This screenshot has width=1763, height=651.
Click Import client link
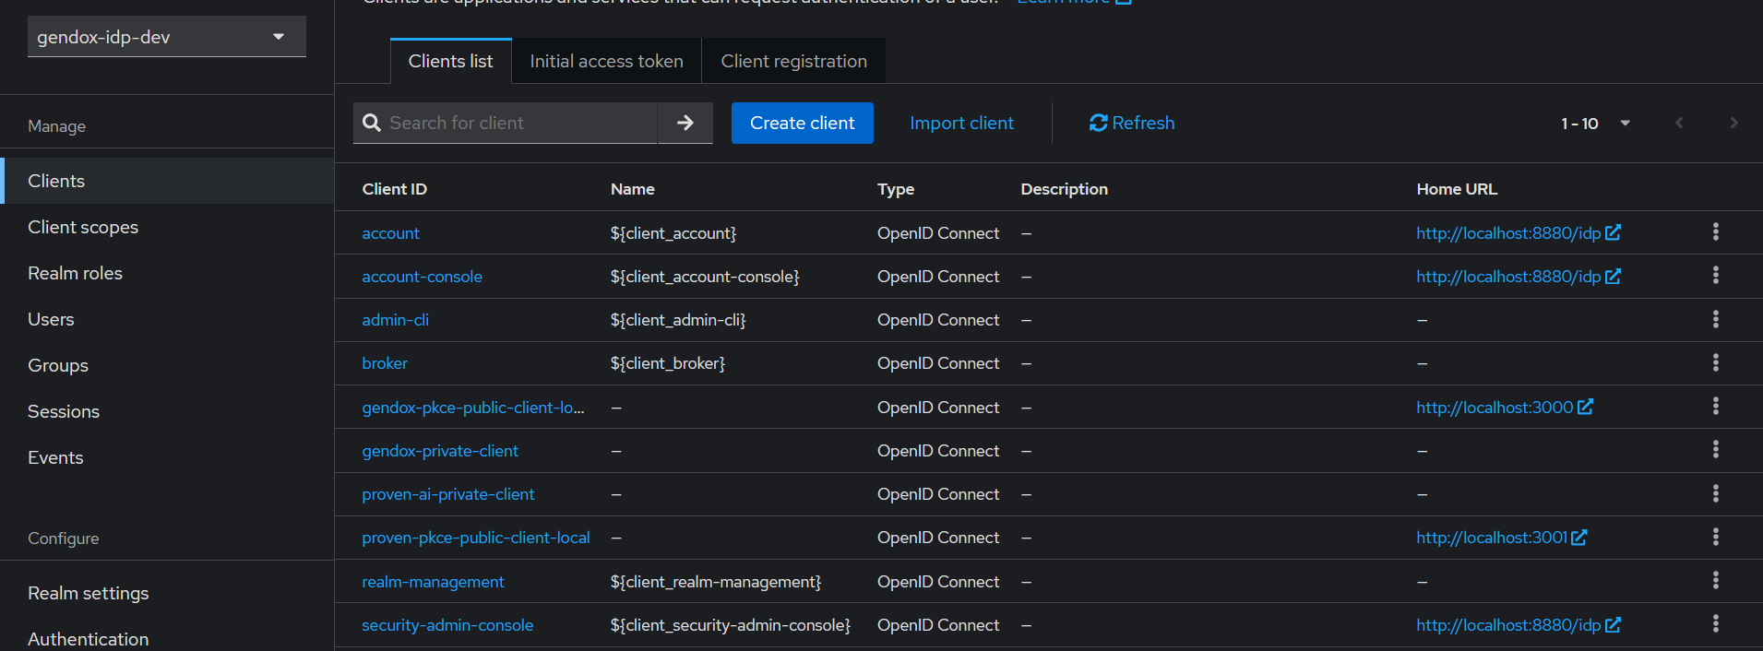point(961,123)
